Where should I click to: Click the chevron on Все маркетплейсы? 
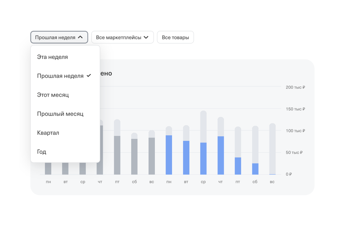(x=146, y=37)
